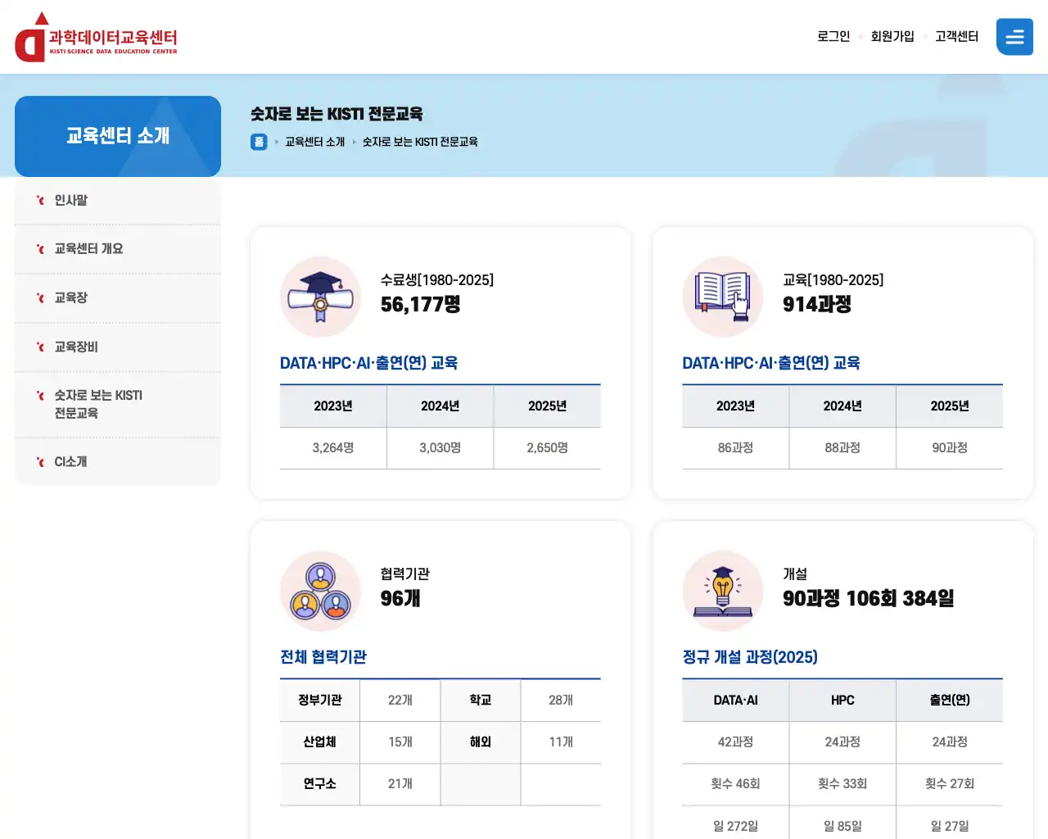Click the HPC column header
Screen dimensions: 1048x839
coord(842,701)
